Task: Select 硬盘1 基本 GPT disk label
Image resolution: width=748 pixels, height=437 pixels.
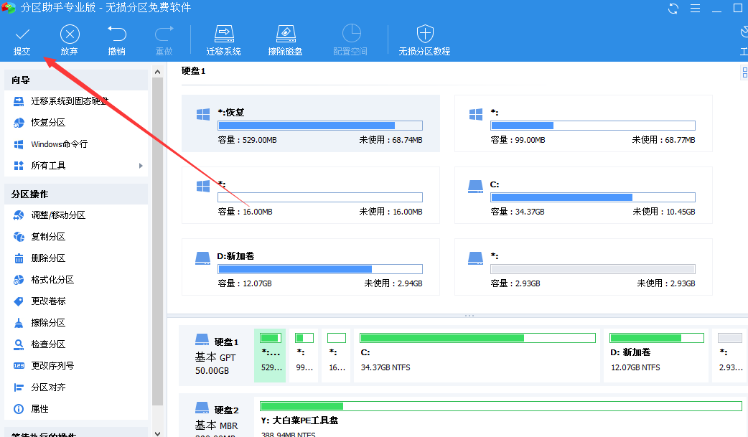Action: (x=217, y=355)
